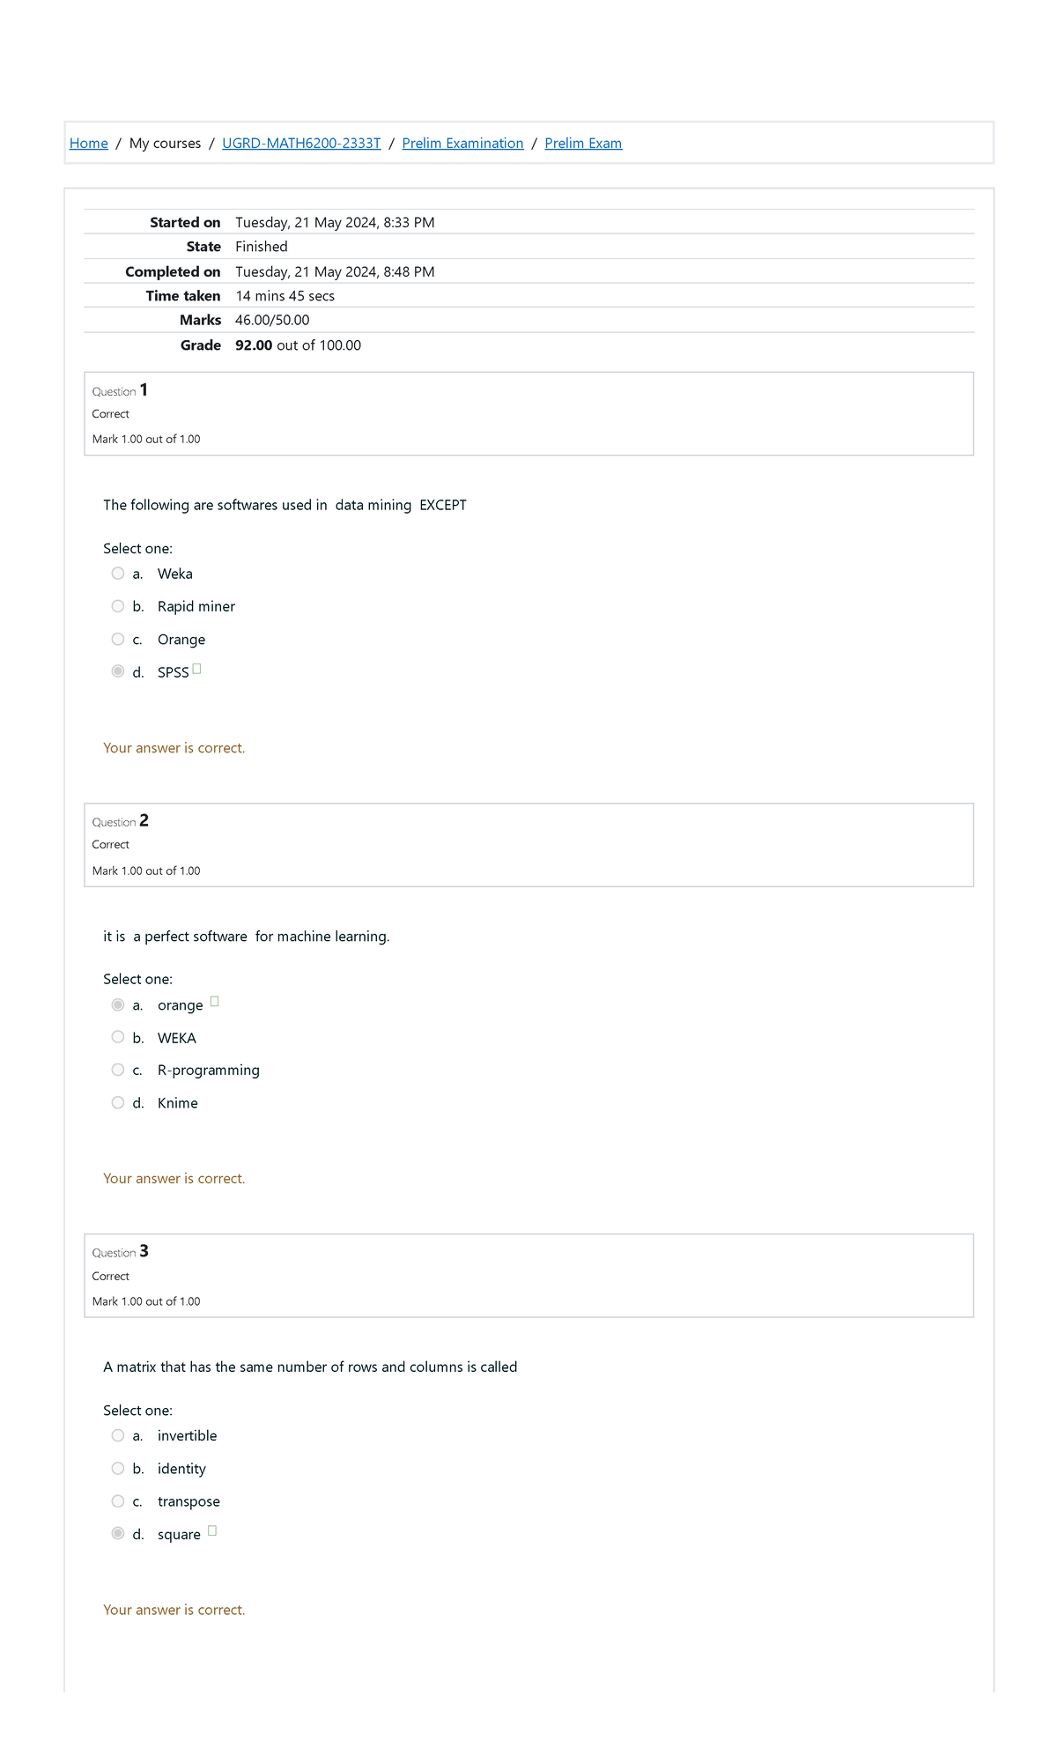1057x1741 pixels.
Task: Pick the Knime radio option
Action: (118, 1102)
